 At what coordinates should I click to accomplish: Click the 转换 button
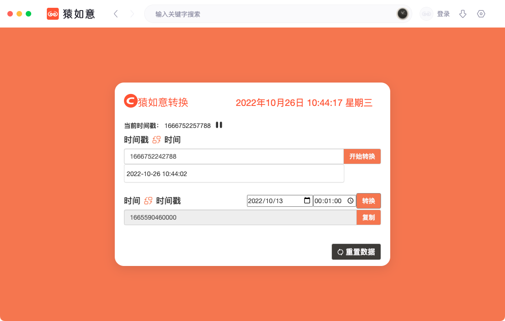pos(369,201)
